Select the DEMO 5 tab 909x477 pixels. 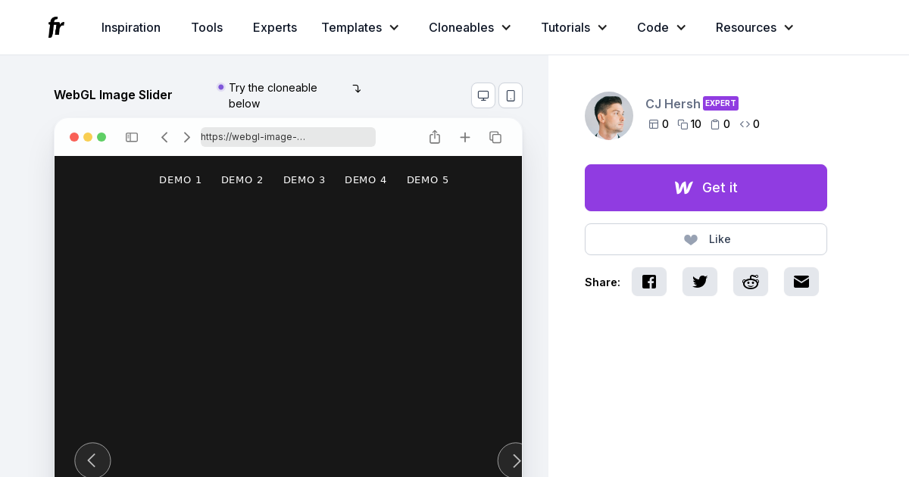coord(428,179)
